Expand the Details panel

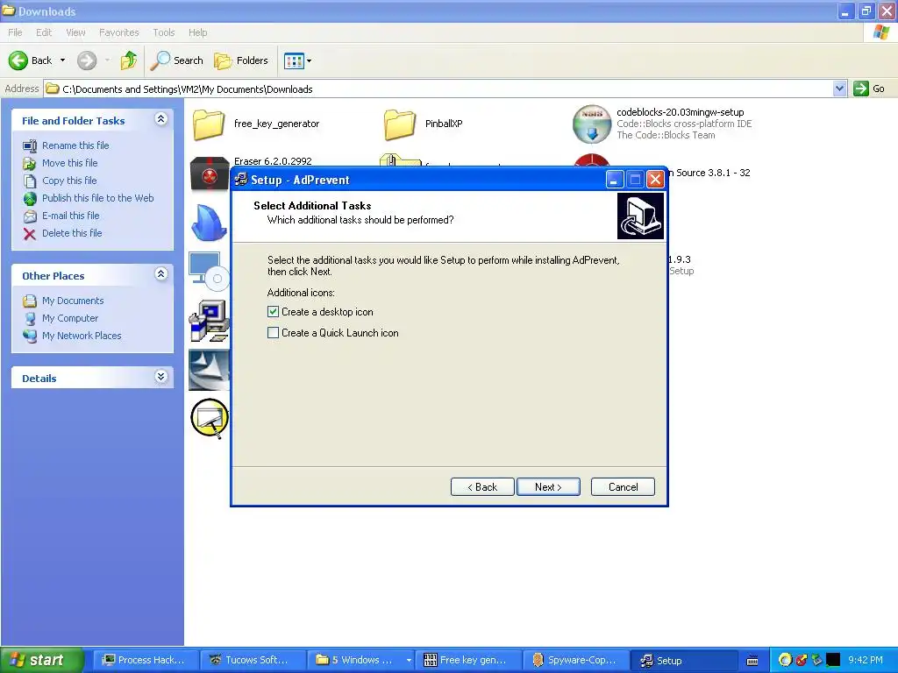tap(161, 377)
